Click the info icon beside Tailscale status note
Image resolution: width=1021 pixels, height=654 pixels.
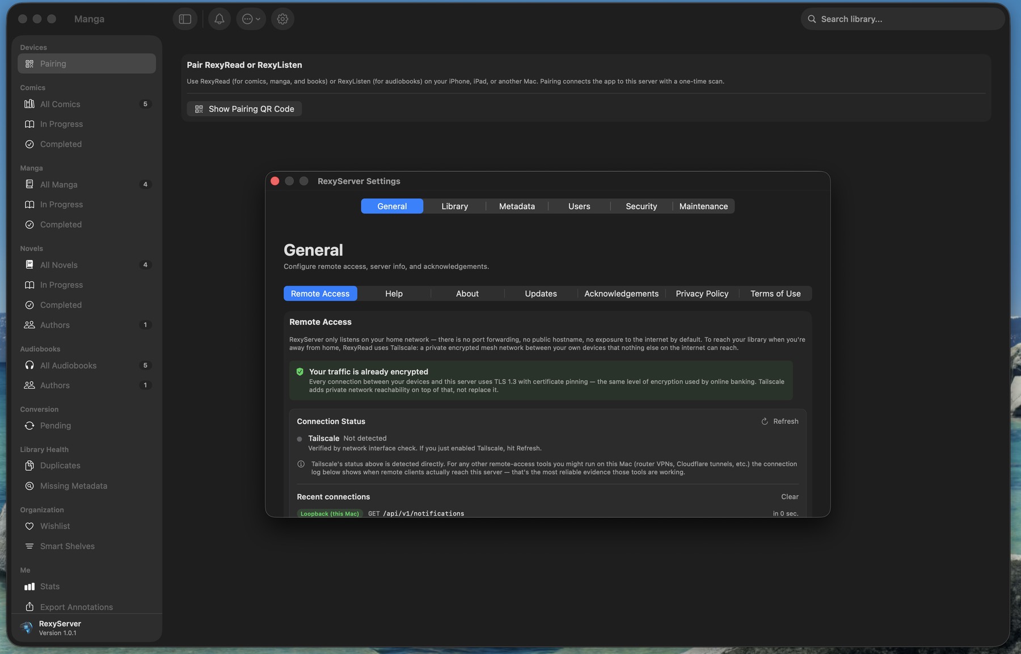point(301,464)
